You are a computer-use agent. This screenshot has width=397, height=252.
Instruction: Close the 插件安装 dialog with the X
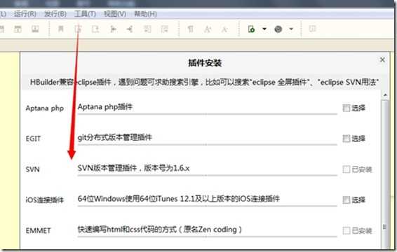coord(382,59)
